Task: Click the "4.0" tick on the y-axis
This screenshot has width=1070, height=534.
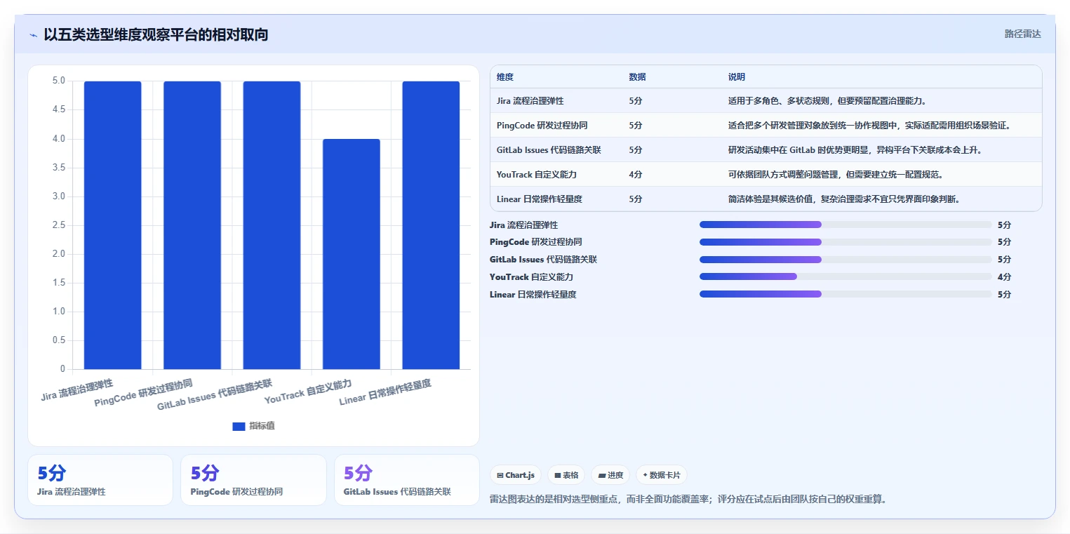Action: tap(58, 139)
